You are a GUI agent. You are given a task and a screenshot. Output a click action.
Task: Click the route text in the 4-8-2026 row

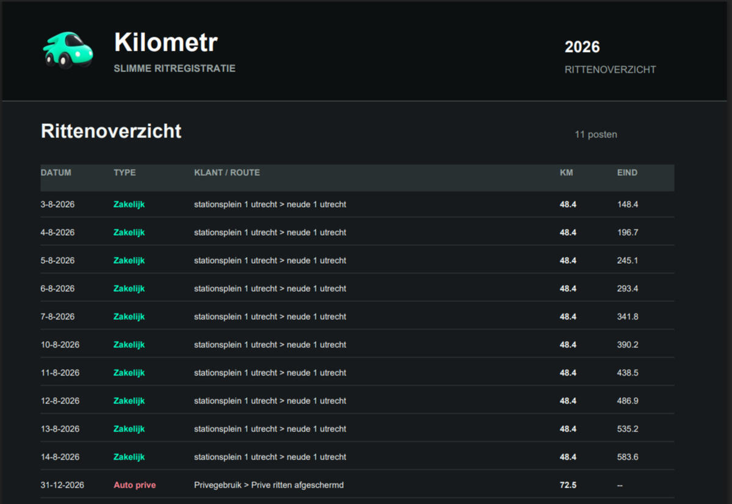point(270,232)
